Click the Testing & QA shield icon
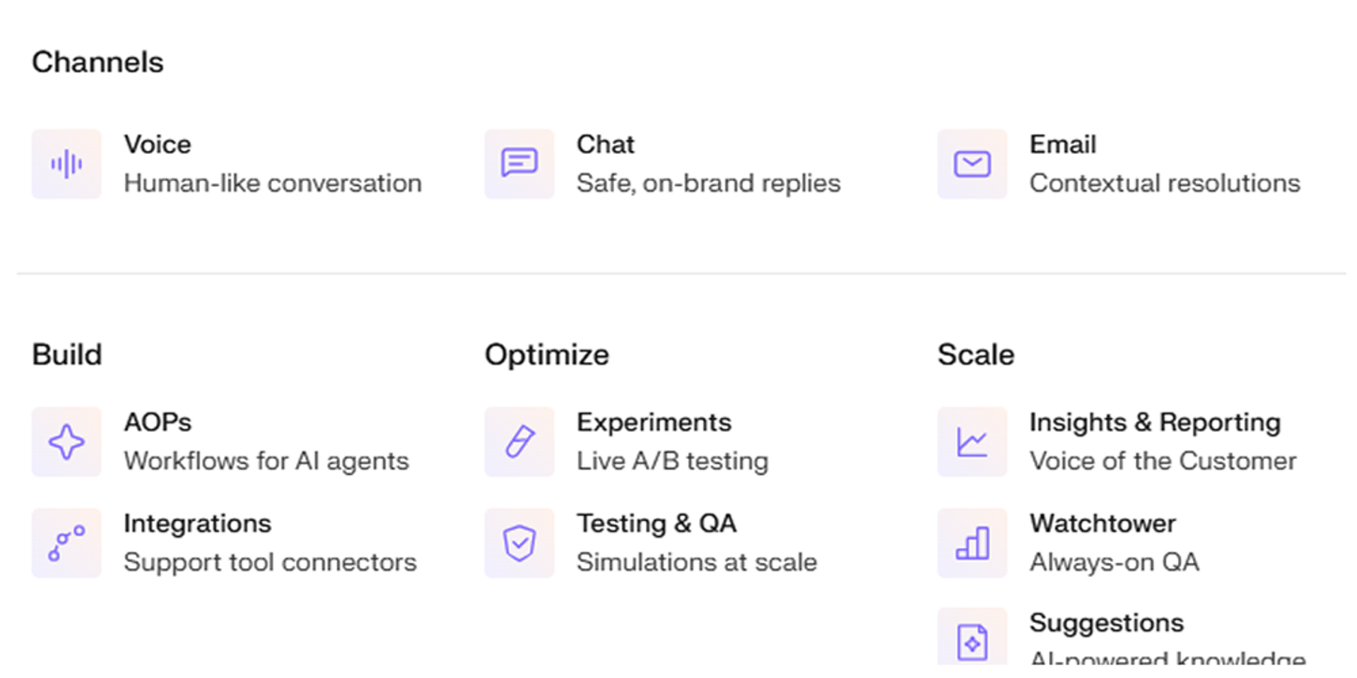Image resolution: width=1357 pixels, height=678 pixels. pyautogui.click(x=519, y=543)
